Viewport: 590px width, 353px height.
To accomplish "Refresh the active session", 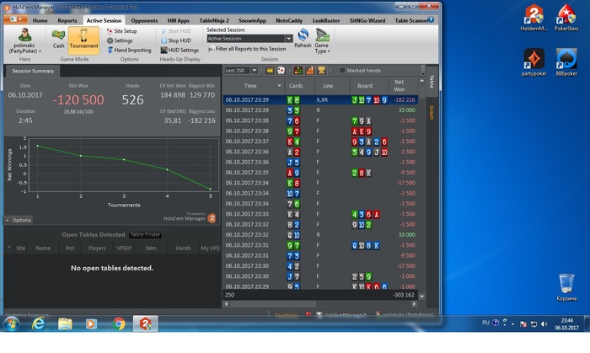I will (x=303, y=39).
